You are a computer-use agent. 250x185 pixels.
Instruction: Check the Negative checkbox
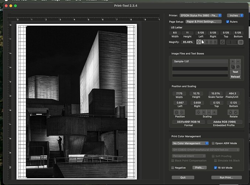[x=173, y=168]
